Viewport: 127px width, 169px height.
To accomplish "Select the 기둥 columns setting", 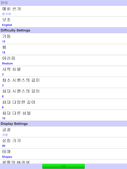I will [x=63, y=39].
